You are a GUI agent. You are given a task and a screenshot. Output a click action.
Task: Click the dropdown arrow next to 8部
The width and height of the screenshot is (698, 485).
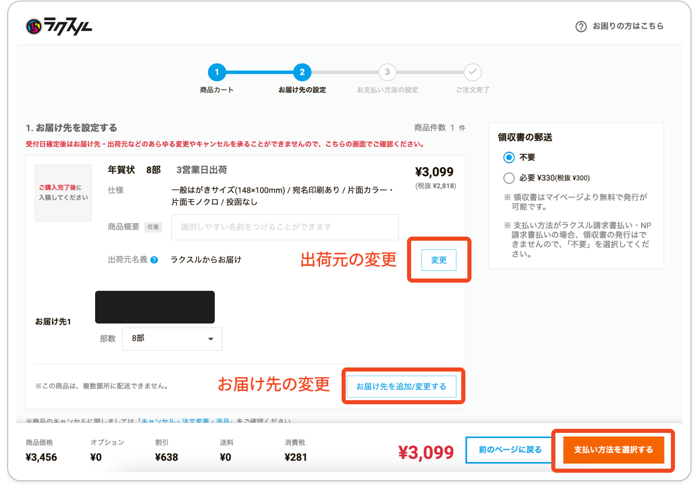pos(211,339)
